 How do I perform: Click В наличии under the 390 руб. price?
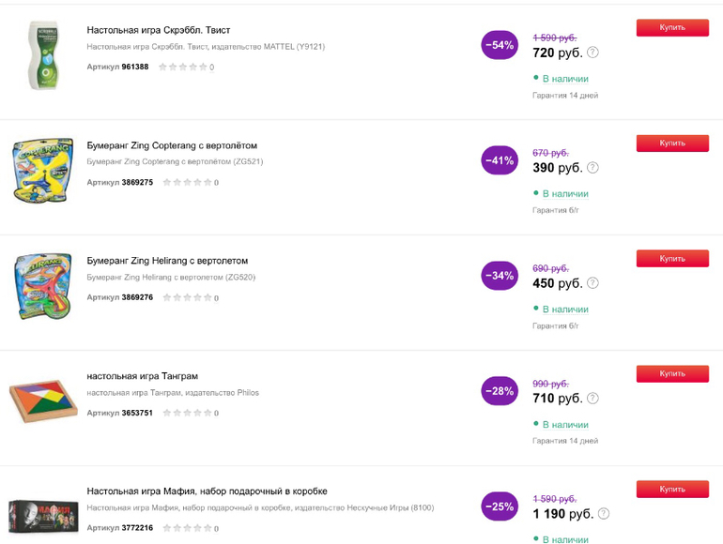(x=565, y=194)
